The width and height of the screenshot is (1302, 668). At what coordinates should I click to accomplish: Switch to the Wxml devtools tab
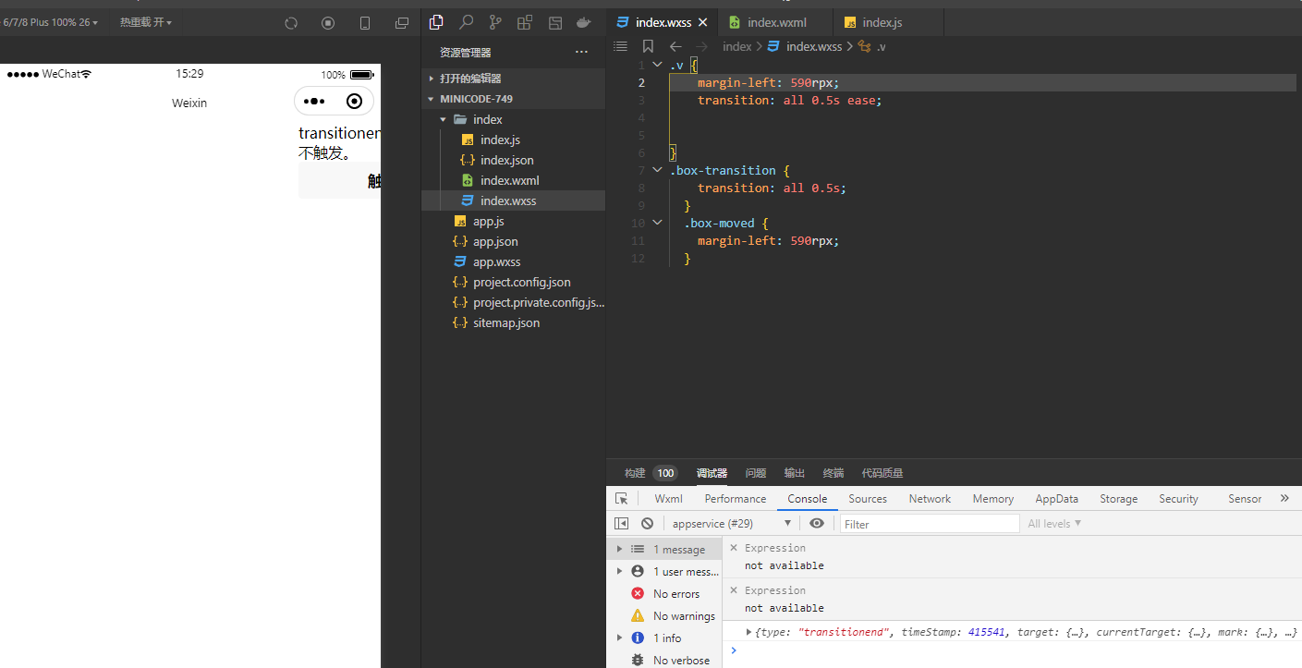click(669, 498)
